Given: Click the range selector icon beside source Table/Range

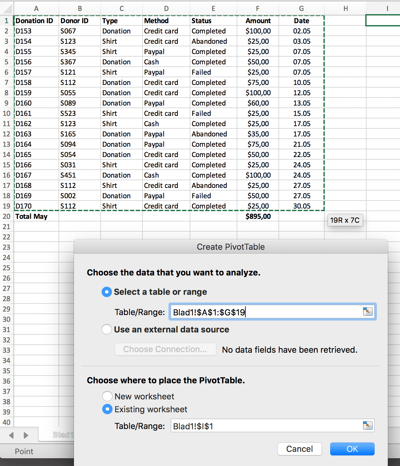Looking at the screenshot, I should [x=367, y=311].
